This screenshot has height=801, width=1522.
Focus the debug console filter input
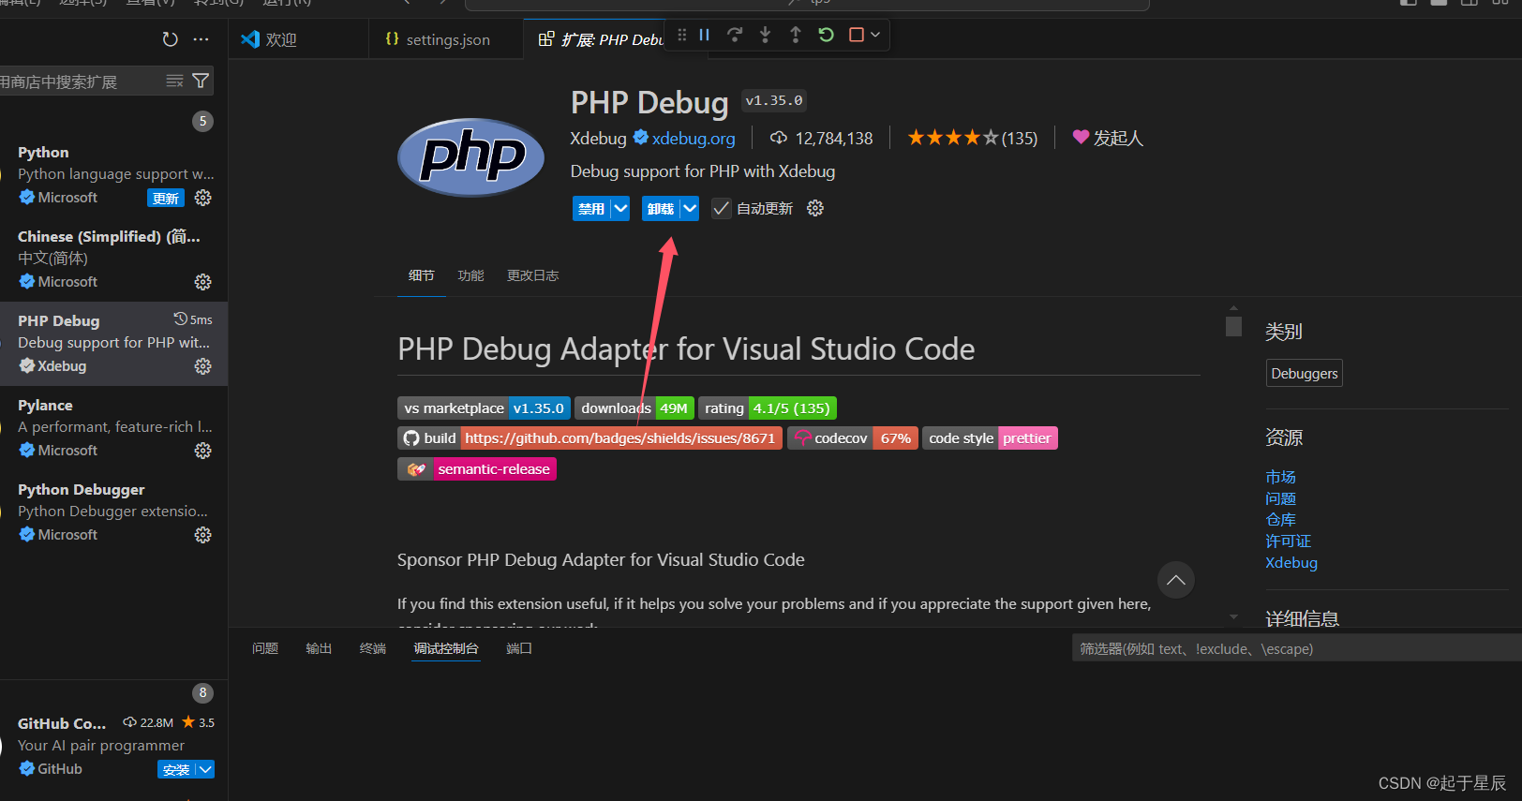click(x=1297, y=648)
